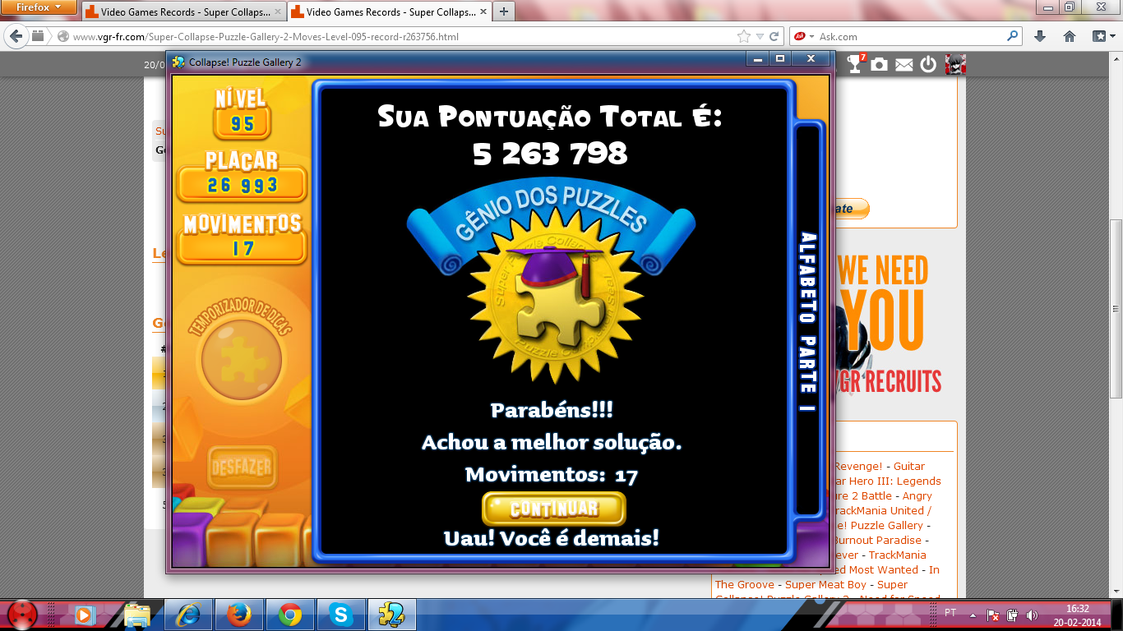Open the Firefox menu dropdown

(39, 7)
